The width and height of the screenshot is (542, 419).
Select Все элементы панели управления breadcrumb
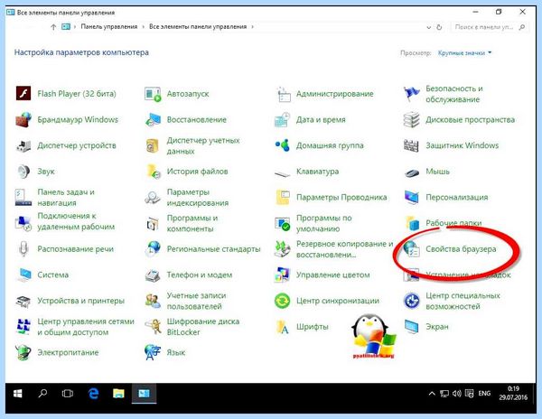coord(198,26)
